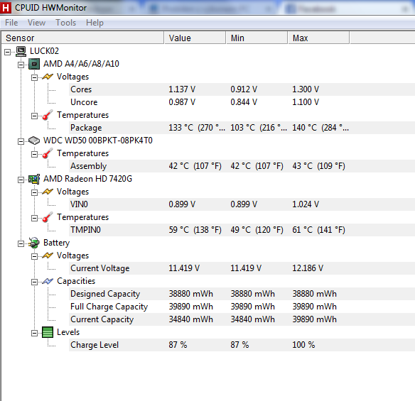The height and width of the screenshot is (401, 415).
Task: Click the Uncore min value 0.844 V
Action: (244, 102)
